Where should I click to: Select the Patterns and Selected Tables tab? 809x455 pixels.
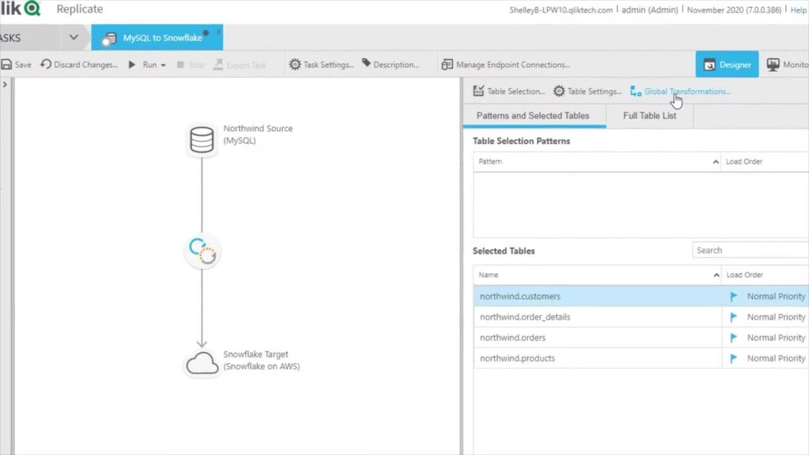pos(533,116)
